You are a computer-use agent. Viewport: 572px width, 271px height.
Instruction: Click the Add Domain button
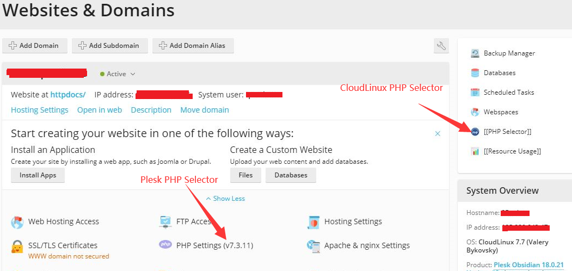34,46
